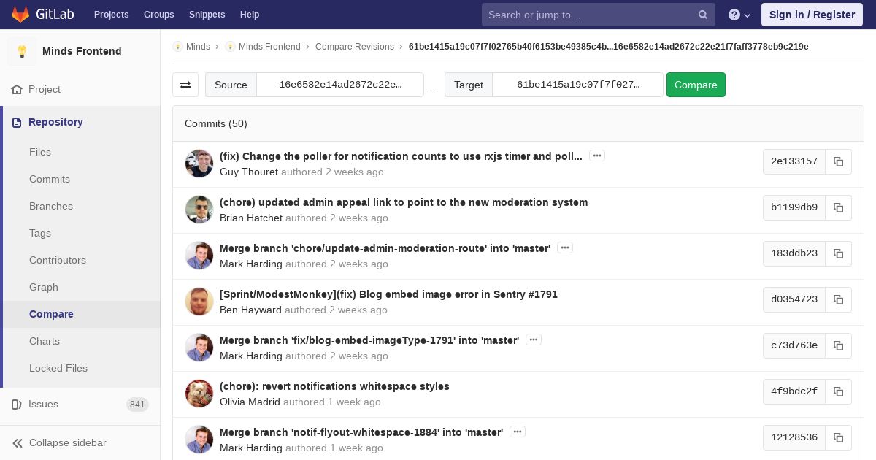
Task: Click the Minds Frontend lightbulb project avatar
Action: pos(22,51)
